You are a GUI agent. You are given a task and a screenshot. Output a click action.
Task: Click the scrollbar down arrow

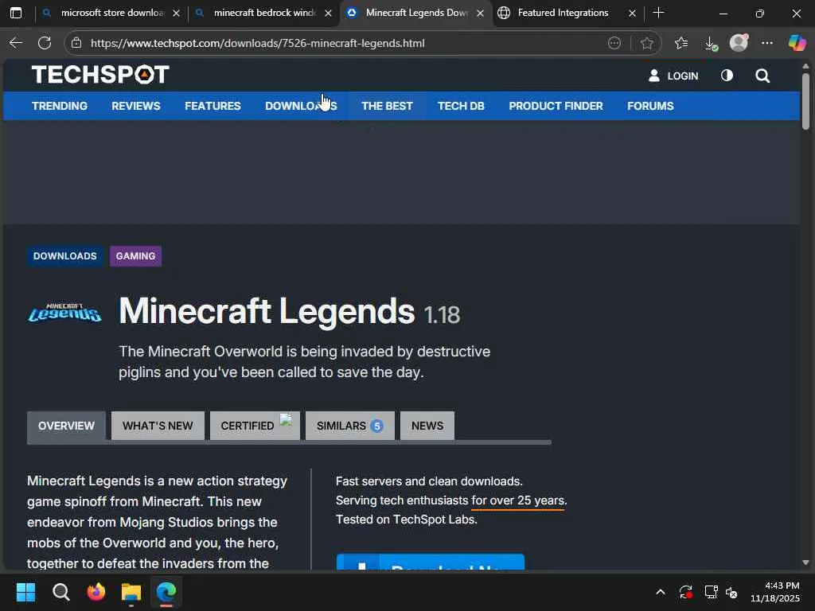click(805, 562)
